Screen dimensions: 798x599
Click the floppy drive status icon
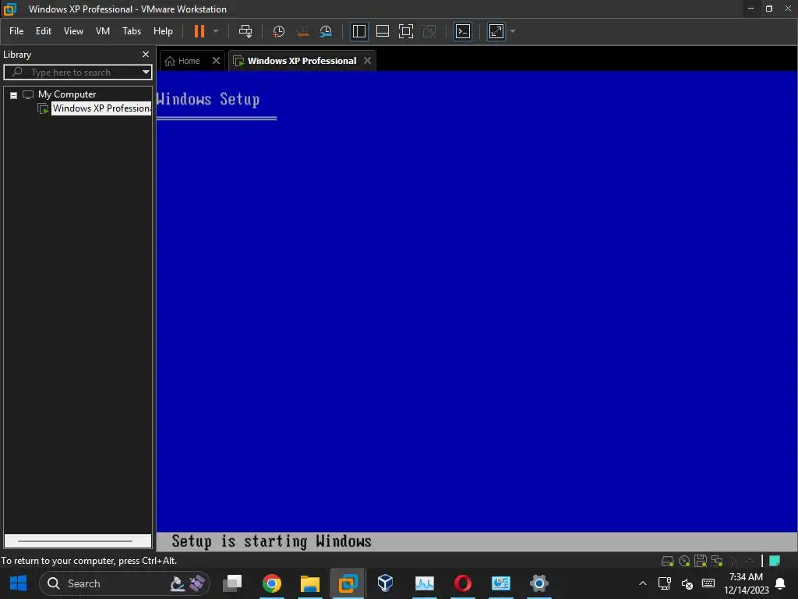click(701, 562)
